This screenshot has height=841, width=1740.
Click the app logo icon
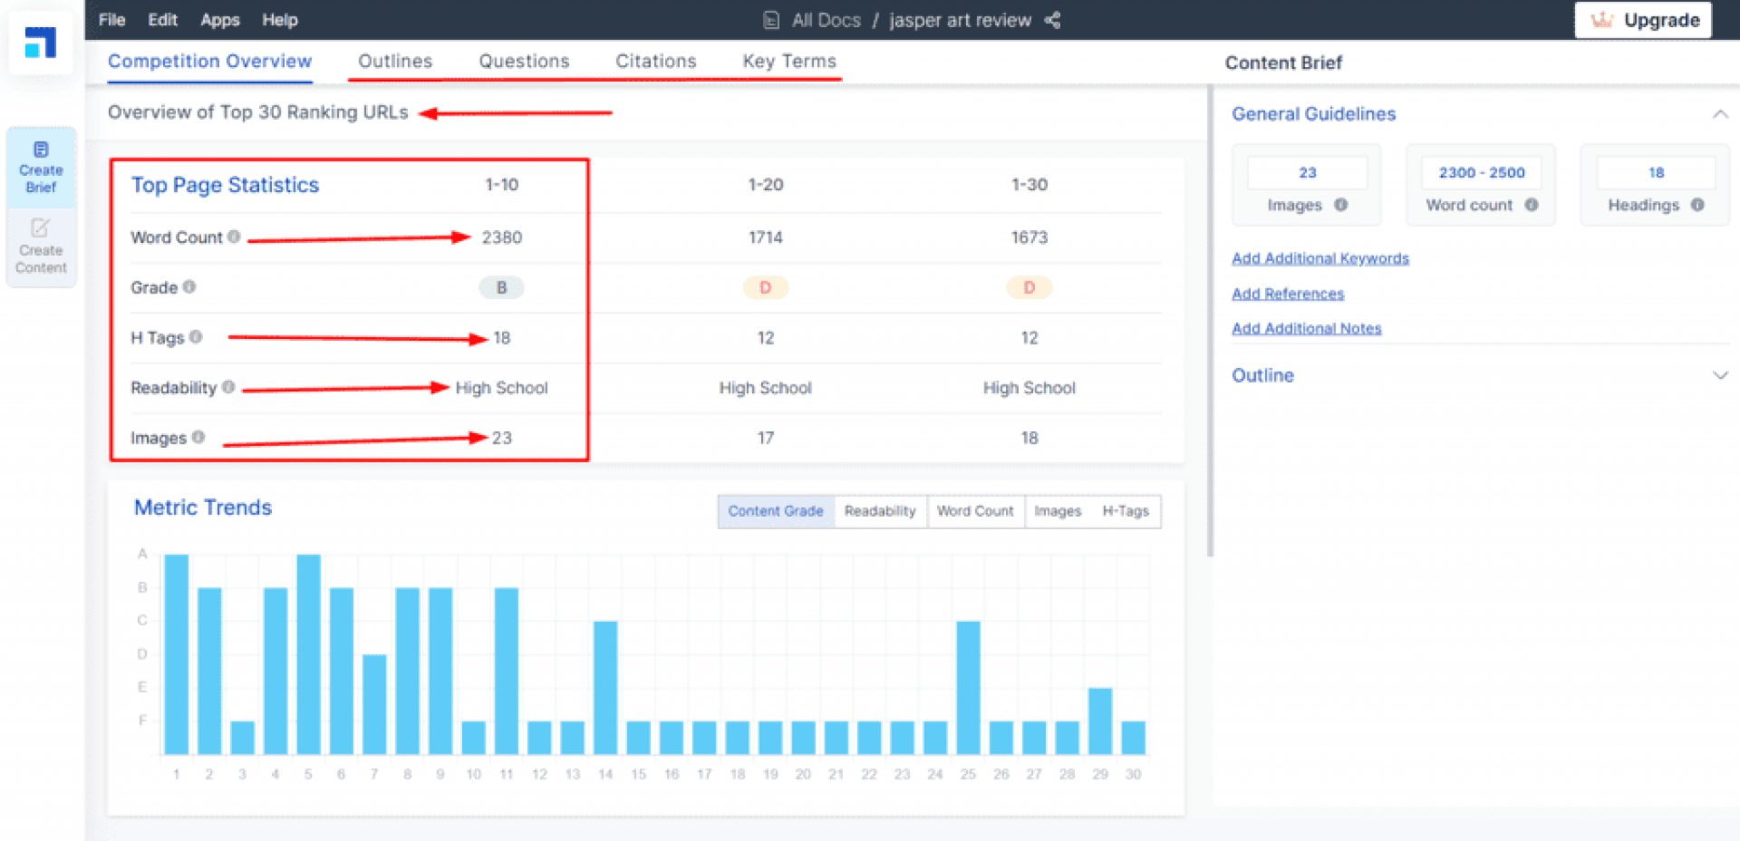[40, 43]
